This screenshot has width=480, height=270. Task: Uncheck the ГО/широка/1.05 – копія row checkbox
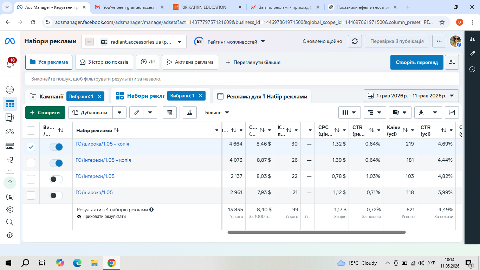31,147
